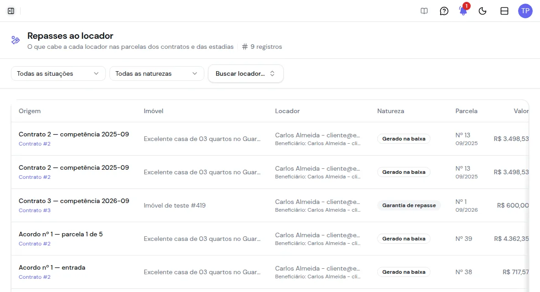
Task: Open the documentation book icon
Action: [424, 11]
